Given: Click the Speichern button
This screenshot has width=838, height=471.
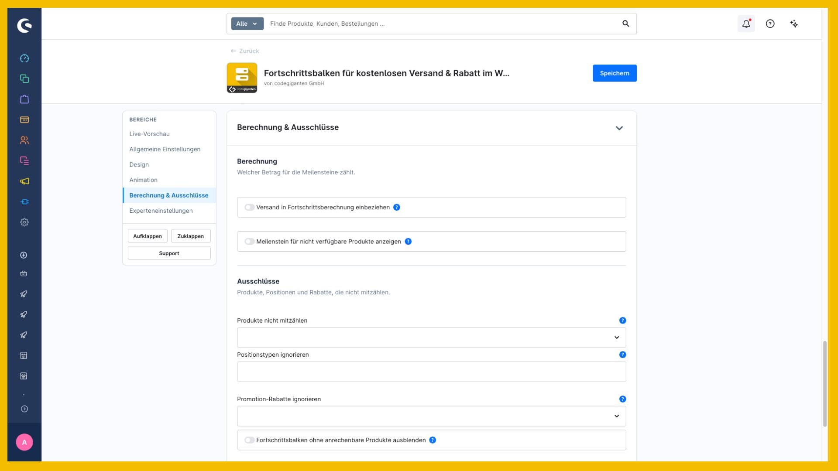Looking at the screenshot, I should click(615, 73).
